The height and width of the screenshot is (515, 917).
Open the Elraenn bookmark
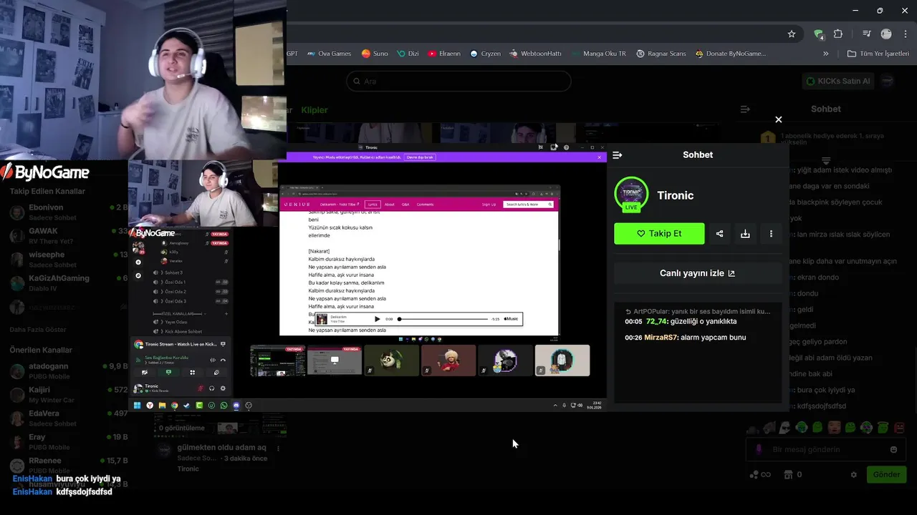[444, 54]
